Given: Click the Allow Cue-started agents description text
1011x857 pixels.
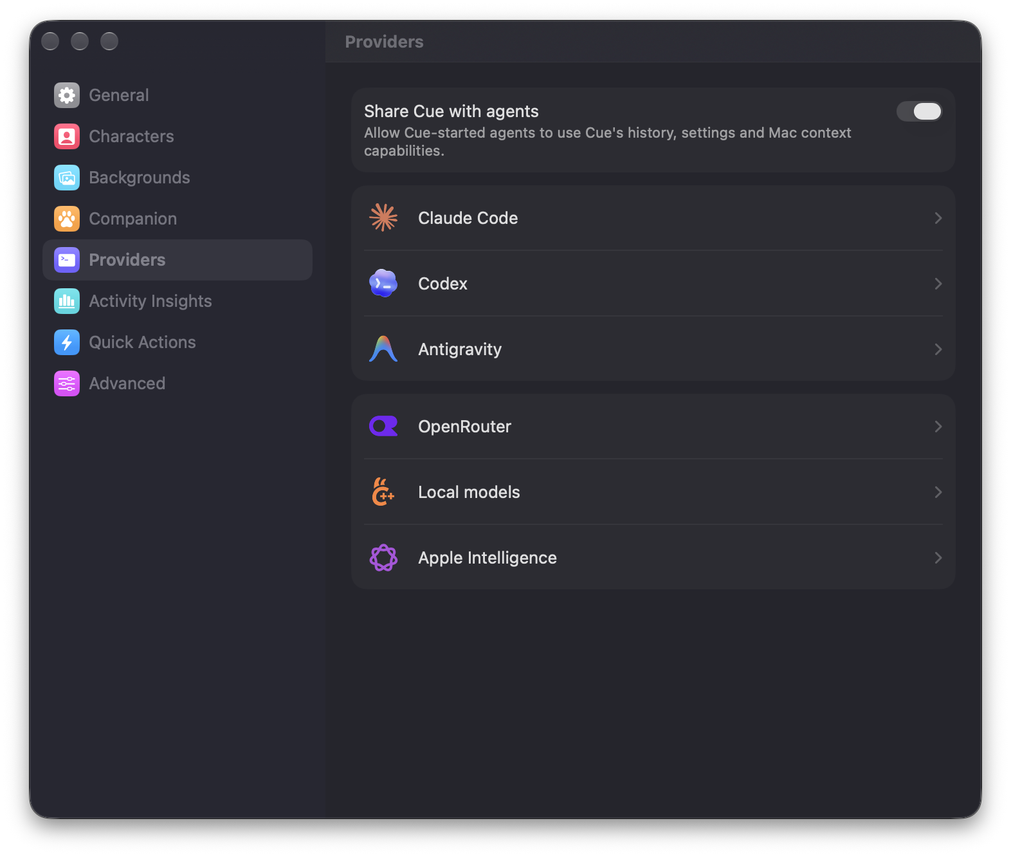Looking at the screenshot, I should [x=607, y=142].
